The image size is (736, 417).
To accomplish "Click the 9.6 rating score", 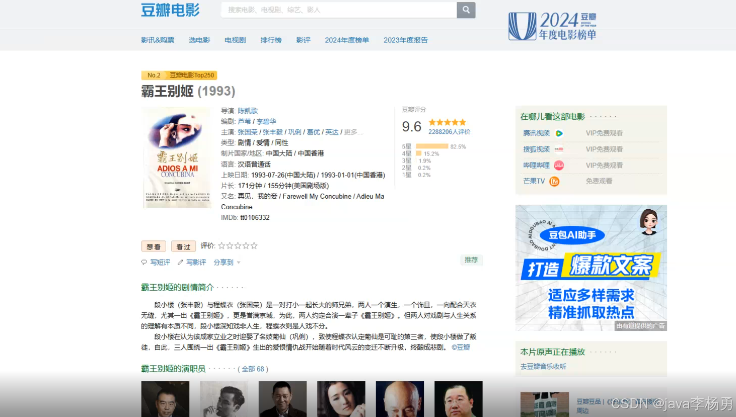I will (412, 126).
